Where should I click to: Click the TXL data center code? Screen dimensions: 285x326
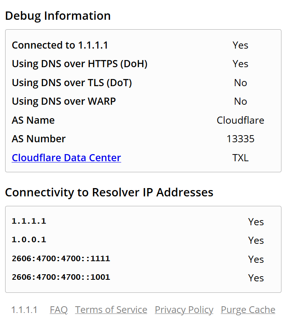coord(240,158)
